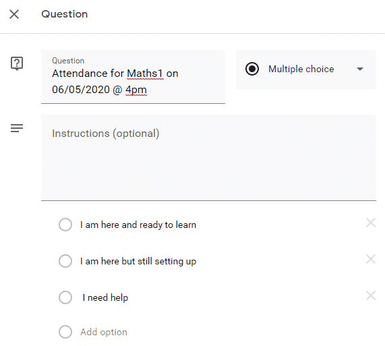Viewport: 385px width, 346px height.
Task: Click the empty radio beside Add option
Action: 65,332
